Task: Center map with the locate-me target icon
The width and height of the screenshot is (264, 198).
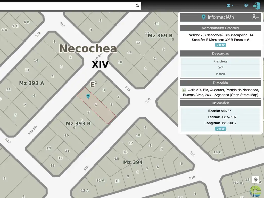Action: coord(255,179)
